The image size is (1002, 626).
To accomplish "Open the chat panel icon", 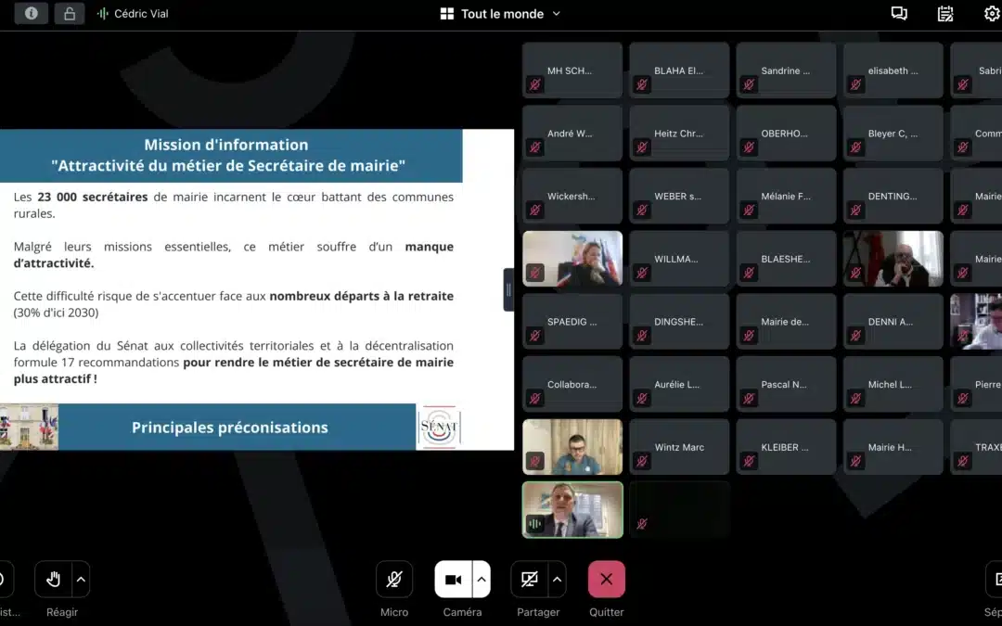I will pyautogui.click(x=899, y=13).
